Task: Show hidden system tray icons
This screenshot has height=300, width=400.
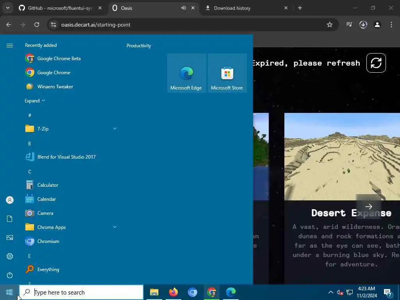Action: pos(330,292)
